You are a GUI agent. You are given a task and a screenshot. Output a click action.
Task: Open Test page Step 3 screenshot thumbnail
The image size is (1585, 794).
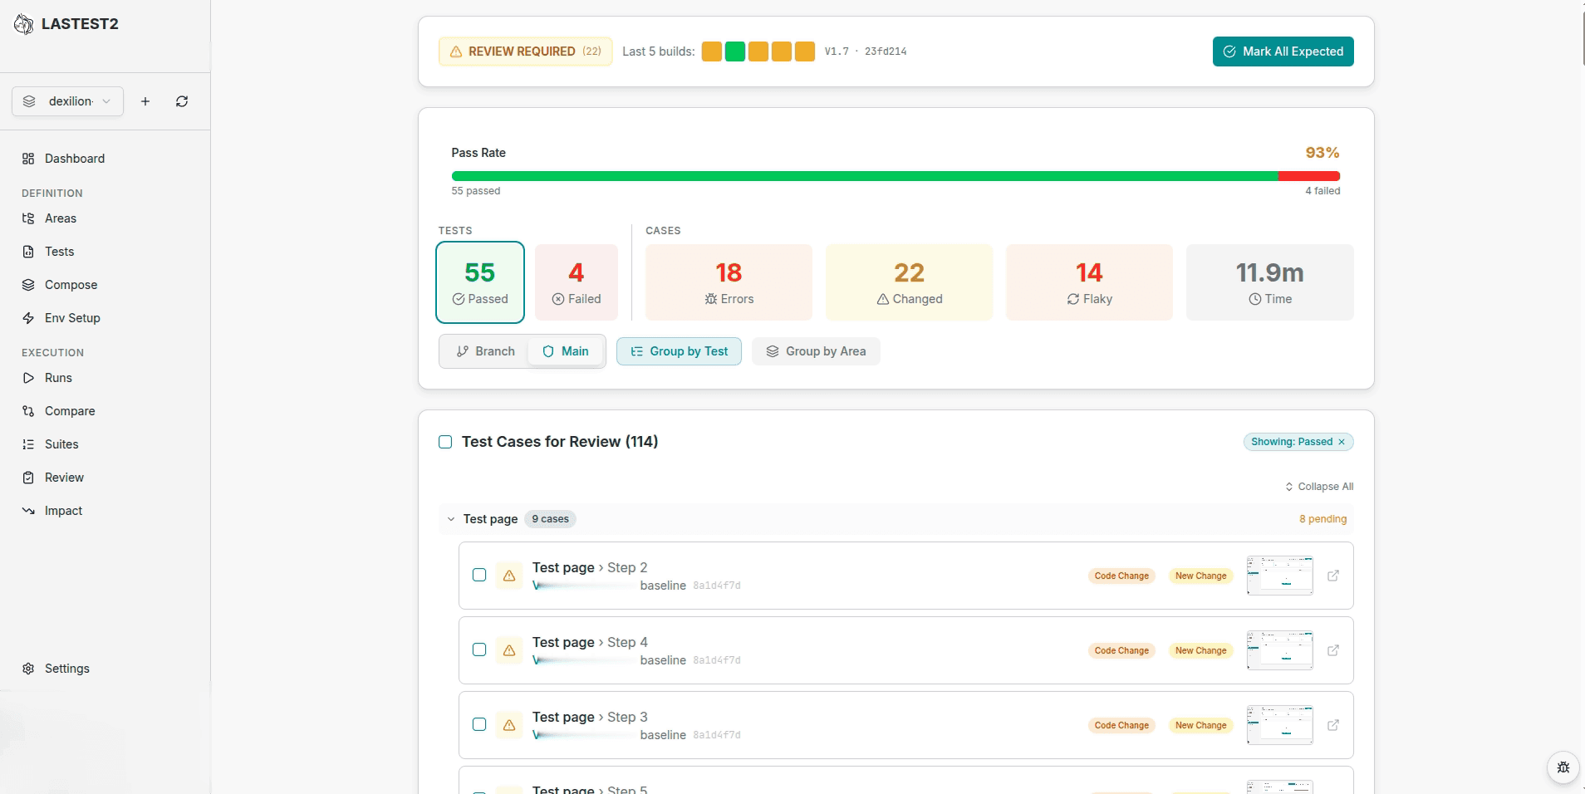pos(1280,725)
